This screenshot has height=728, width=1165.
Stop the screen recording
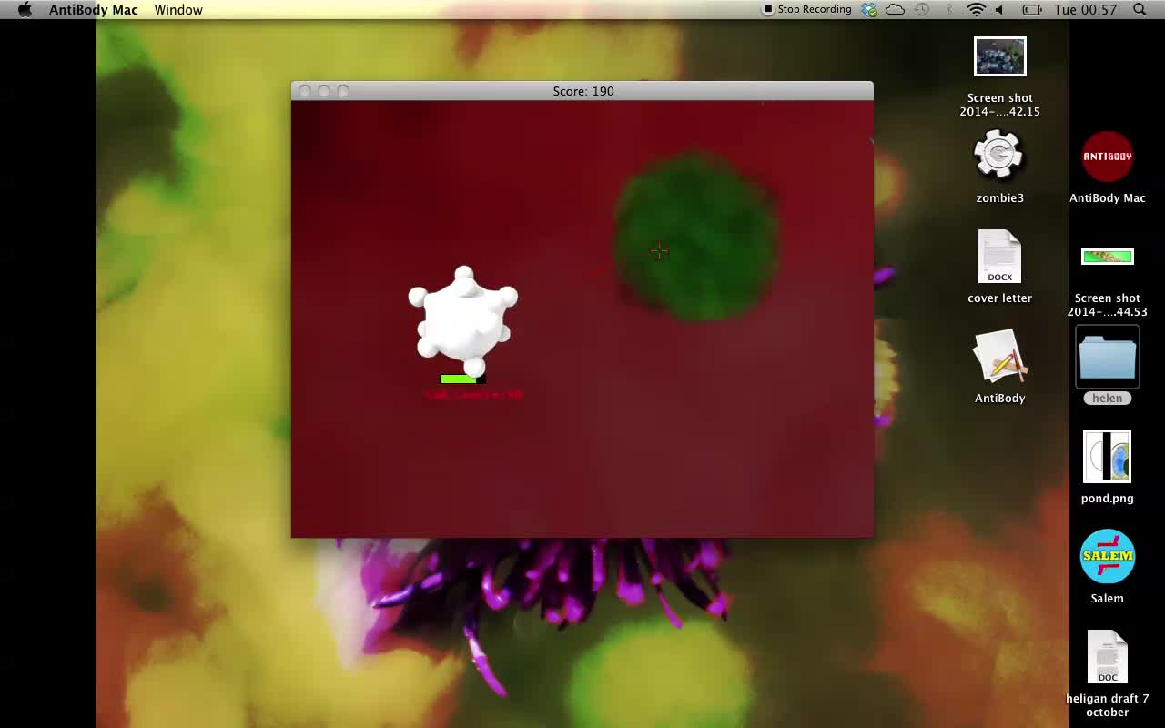[x=806, y=9]
